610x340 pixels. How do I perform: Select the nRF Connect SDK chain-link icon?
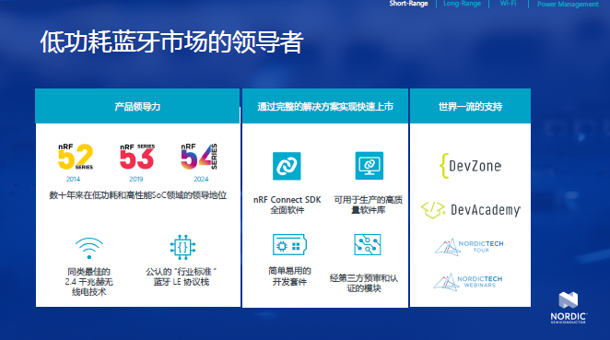tap(287, 166)
